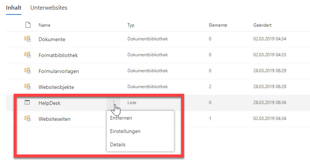
Task: Click the file type icon in header
Action: pos(28,25)
